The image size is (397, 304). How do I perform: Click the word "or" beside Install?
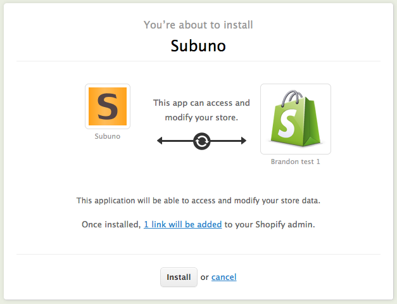tap(204, 277)
